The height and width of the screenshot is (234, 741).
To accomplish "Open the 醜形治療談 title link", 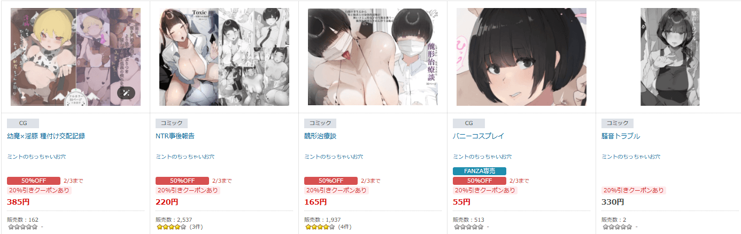I will pos(320,136).
